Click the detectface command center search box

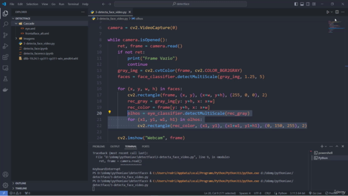pos(181,4)
